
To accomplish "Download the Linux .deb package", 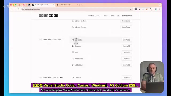I will (x=126, y=21).
